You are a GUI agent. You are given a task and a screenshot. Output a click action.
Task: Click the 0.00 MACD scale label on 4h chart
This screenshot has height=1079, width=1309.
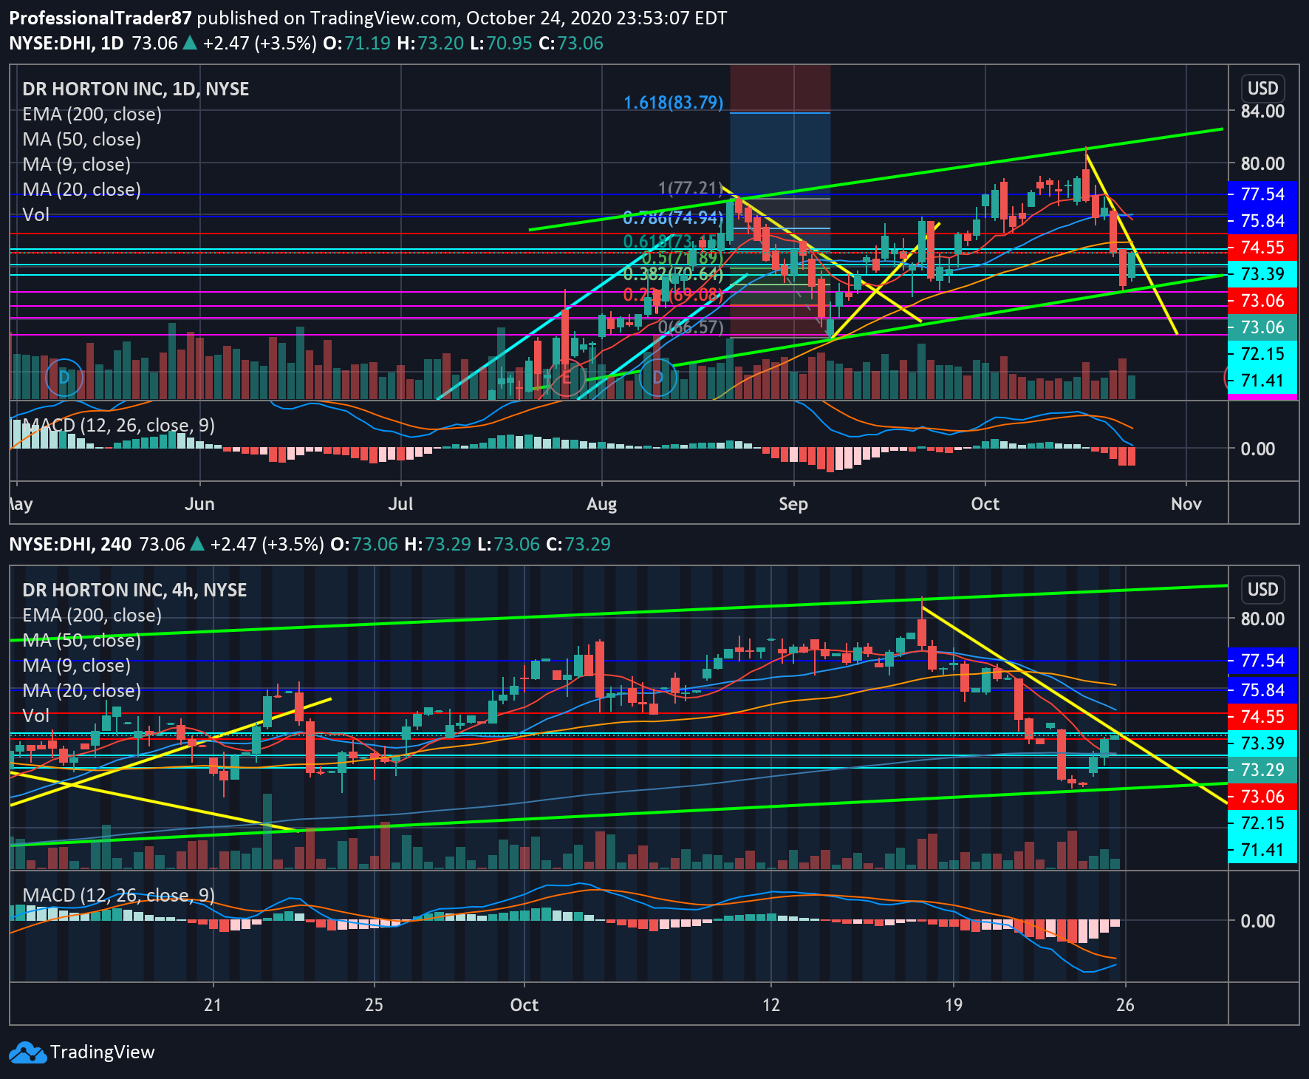(x=1258, y=922)
